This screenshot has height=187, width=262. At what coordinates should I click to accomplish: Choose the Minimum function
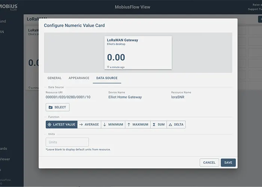point(113,125)
